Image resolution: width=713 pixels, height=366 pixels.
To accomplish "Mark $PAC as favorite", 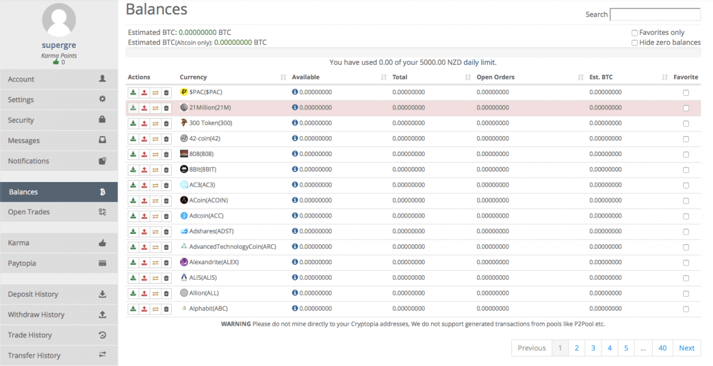I will (x=686, y=93).
